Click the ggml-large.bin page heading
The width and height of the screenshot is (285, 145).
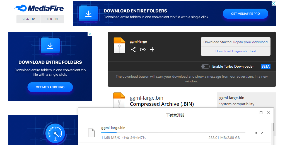(x=146, y=98)
